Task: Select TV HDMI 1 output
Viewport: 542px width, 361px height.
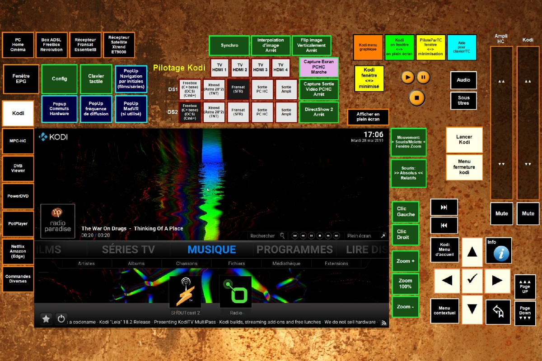Action: click(220, 67)
